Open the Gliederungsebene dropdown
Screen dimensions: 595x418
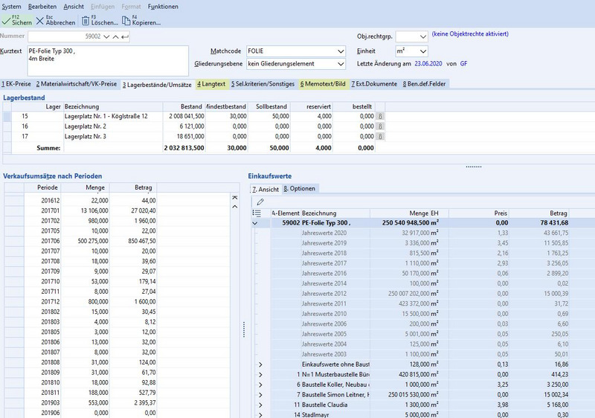pyautogui.click(x=341, y=65)
